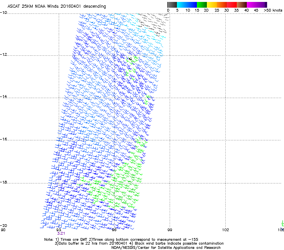This screenshot has height=250, width=284.
Task: Click the "-12" latitude axis label
Action: click(x=3, y=55)
